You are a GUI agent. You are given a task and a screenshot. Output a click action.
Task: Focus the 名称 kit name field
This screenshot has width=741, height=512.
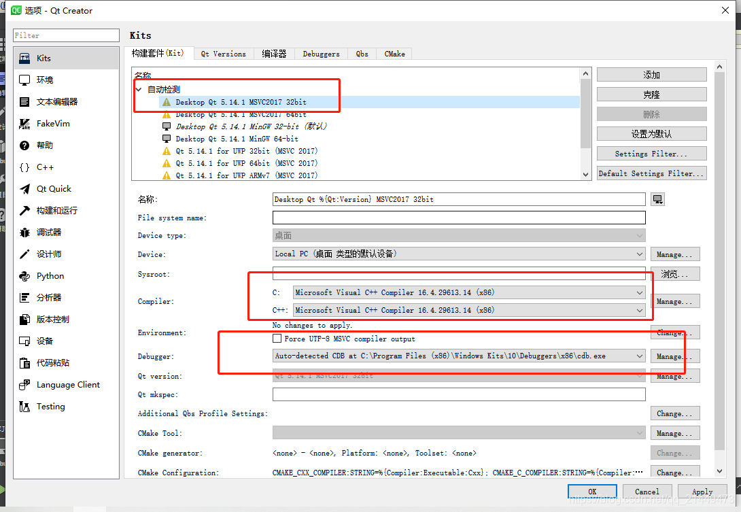pyautogui.click(x=459, y=199)
